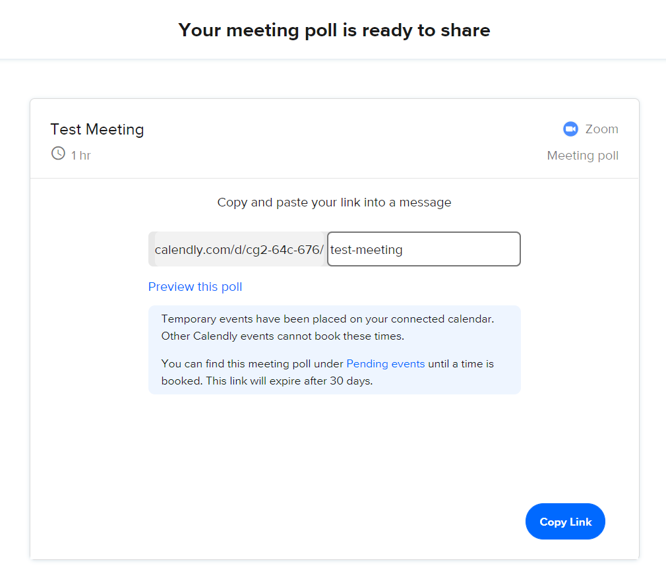Click the 'Copy and paste your link' instruction
This screenshot has width=666, height=587.
pos(334,202)
